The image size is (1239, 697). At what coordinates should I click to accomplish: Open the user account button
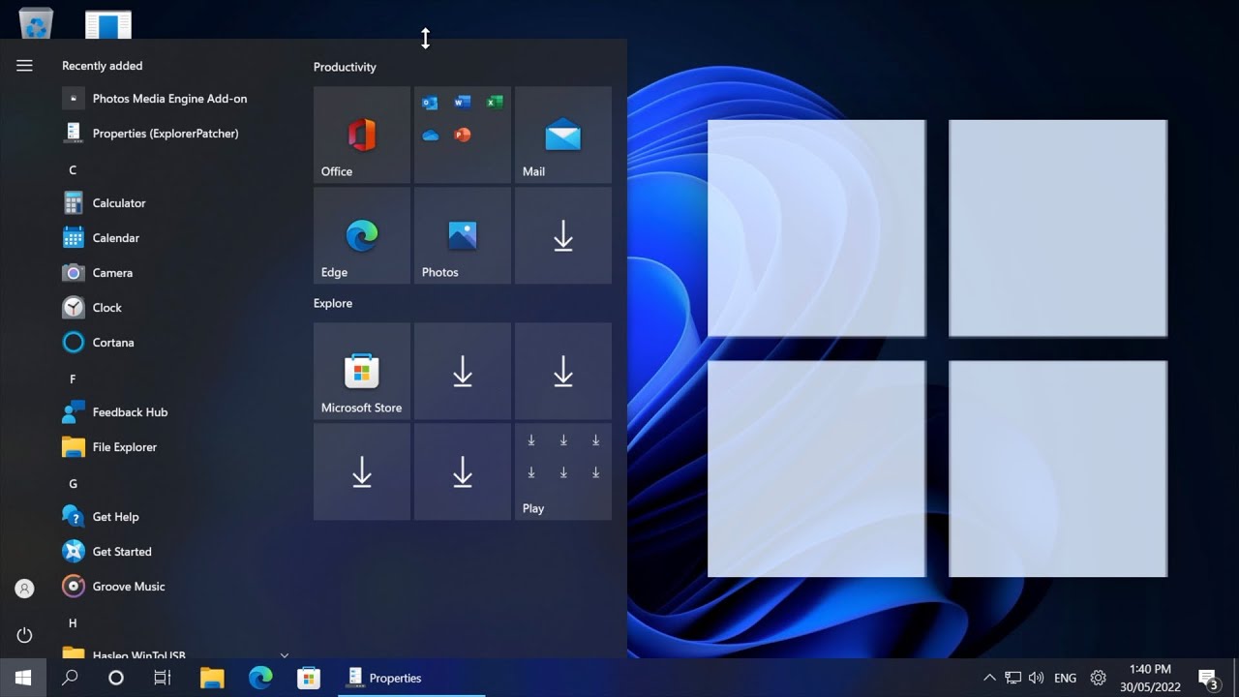[x=24, y=588]
